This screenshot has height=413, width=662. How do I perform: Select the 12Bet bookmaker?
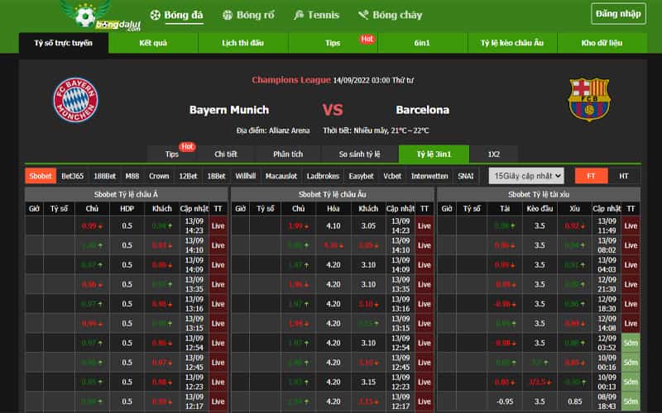coord(189,176)
